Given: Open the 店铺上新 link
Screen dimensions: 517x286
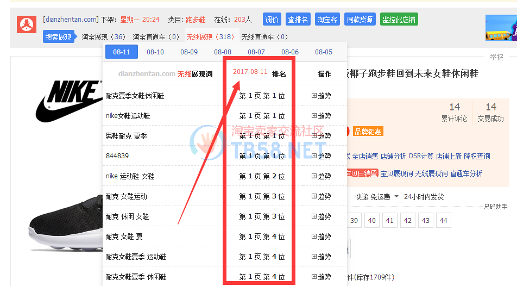Looking at the screenshot, I should (449, 156).
